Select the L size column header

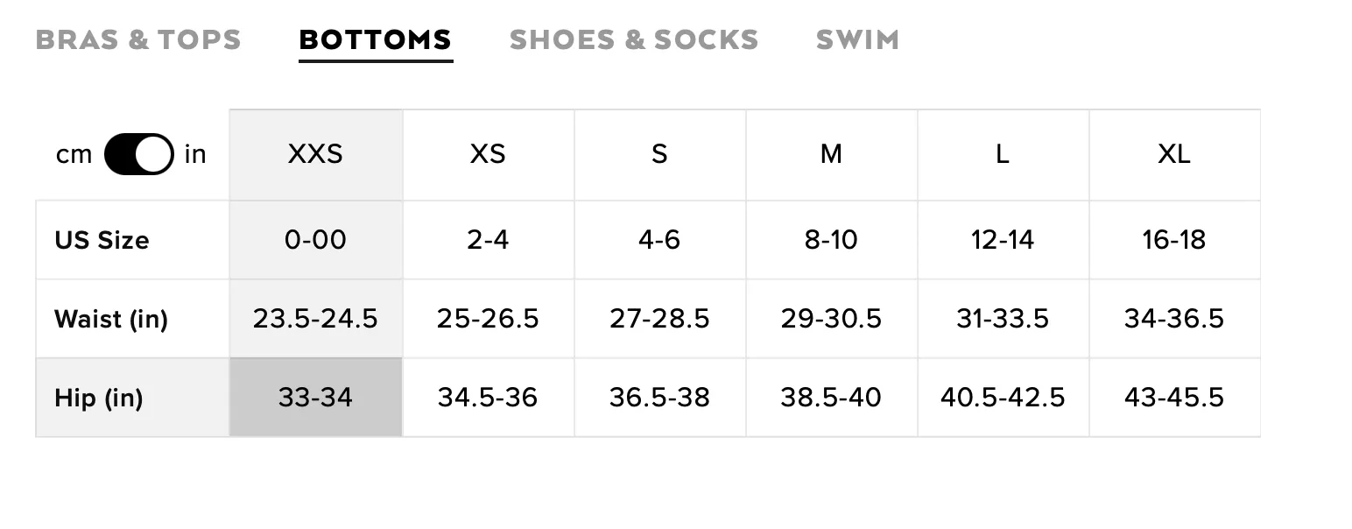pos(1003,155)
